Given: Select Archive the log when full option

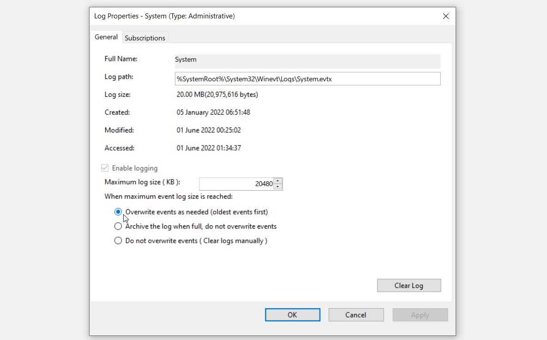Looking at the screenshot, I should [118, 226].
